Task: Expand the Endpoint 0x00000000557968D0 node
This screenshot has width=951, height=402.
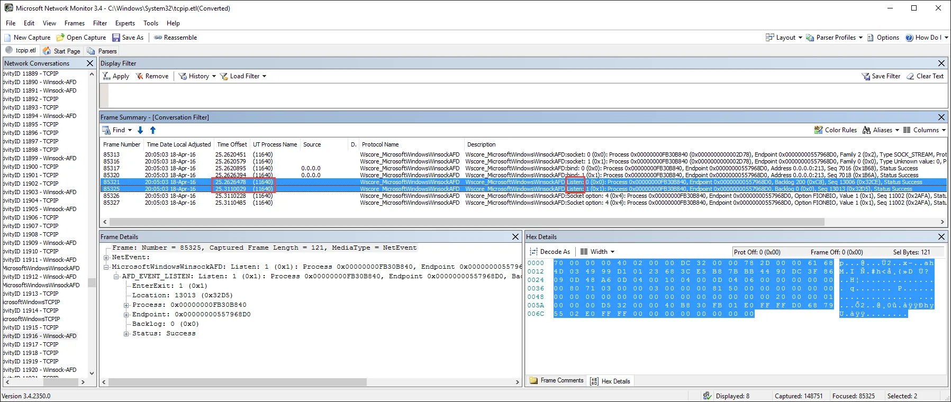Action: [126, 315]
